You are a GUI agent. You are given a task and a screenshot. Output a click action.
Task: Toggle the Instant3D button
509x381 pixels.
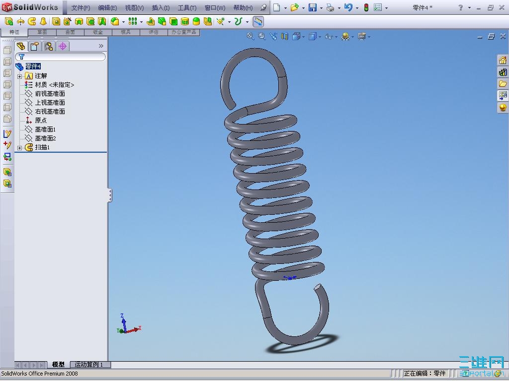click(x=258, y=22)
